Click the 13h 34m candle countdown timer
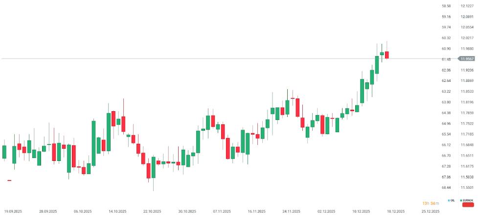Screen dimensions: 478x217 (x=431, y=203)
